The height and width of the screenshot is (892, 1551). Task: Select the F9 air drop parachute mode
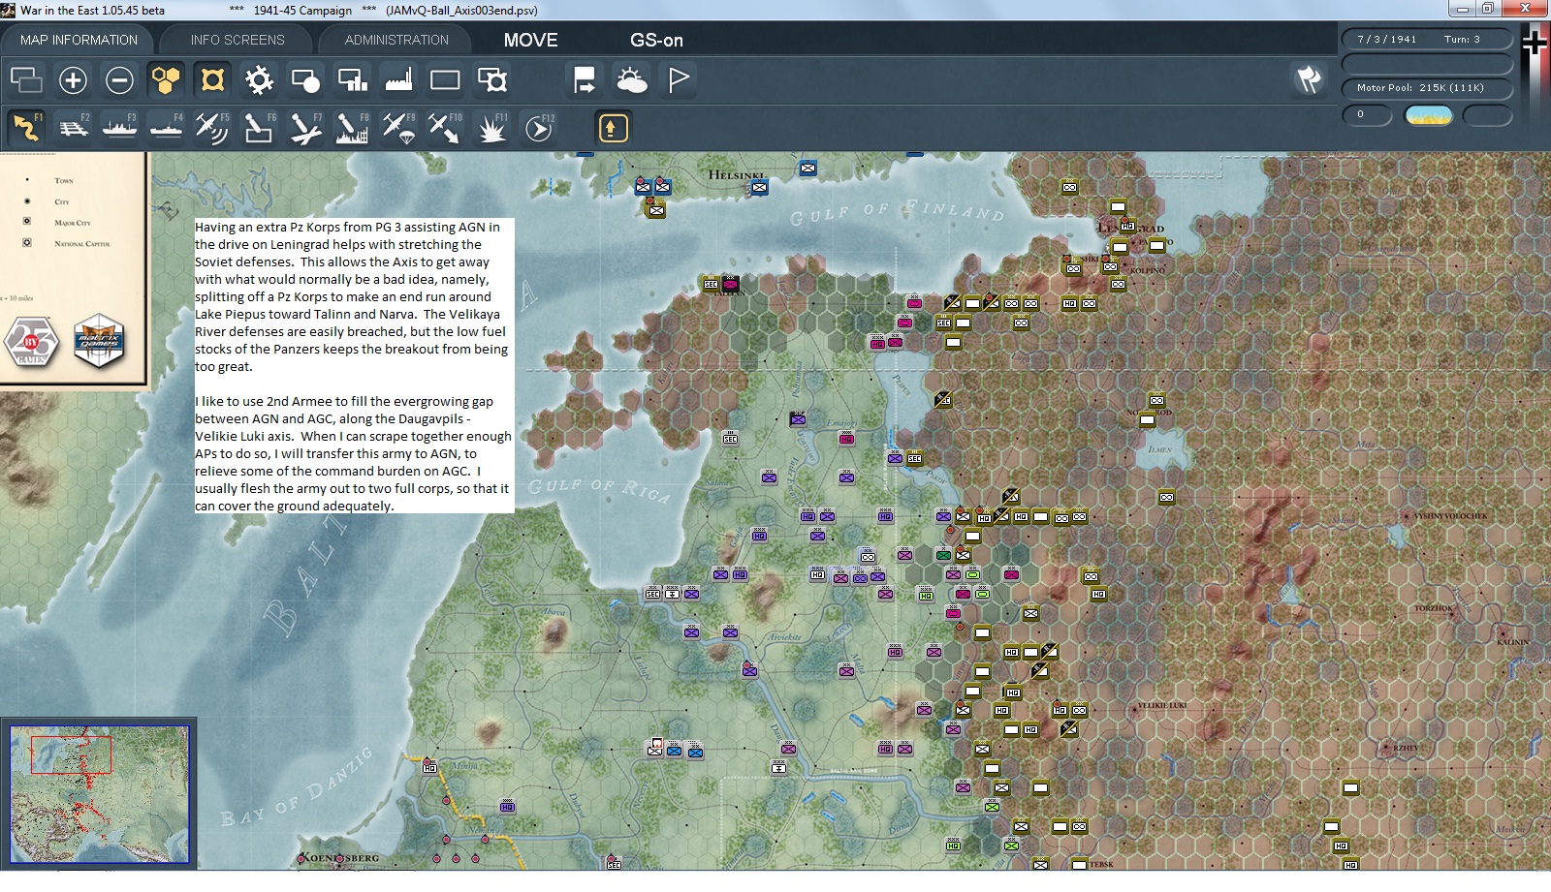coord(398,128)
